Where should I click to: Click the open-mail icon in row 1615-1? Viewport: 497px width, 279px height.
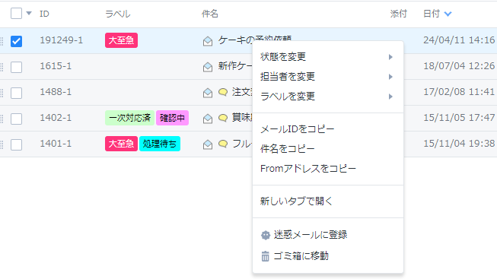point(208,67)
